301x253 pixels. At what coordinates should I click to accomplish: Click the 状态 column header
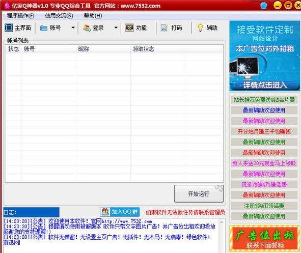click(13, 49)
